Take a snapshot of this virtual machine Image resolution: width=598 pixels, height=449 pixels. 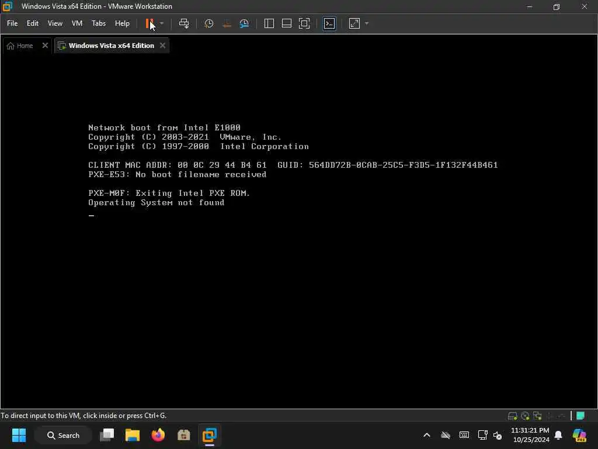208,23
